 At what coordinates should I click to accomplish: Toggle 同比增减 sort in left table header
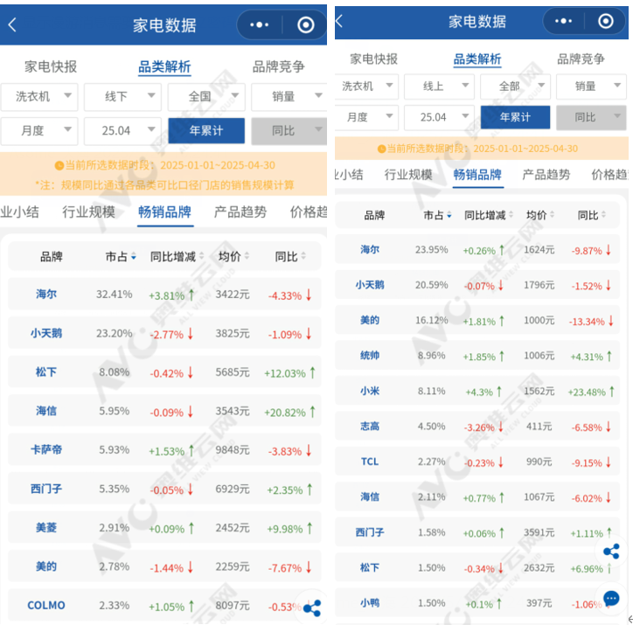tap(177, 257)
